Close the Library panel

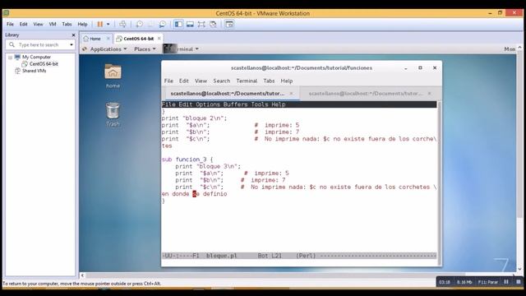pyautogui.click(x=73, y=35)
